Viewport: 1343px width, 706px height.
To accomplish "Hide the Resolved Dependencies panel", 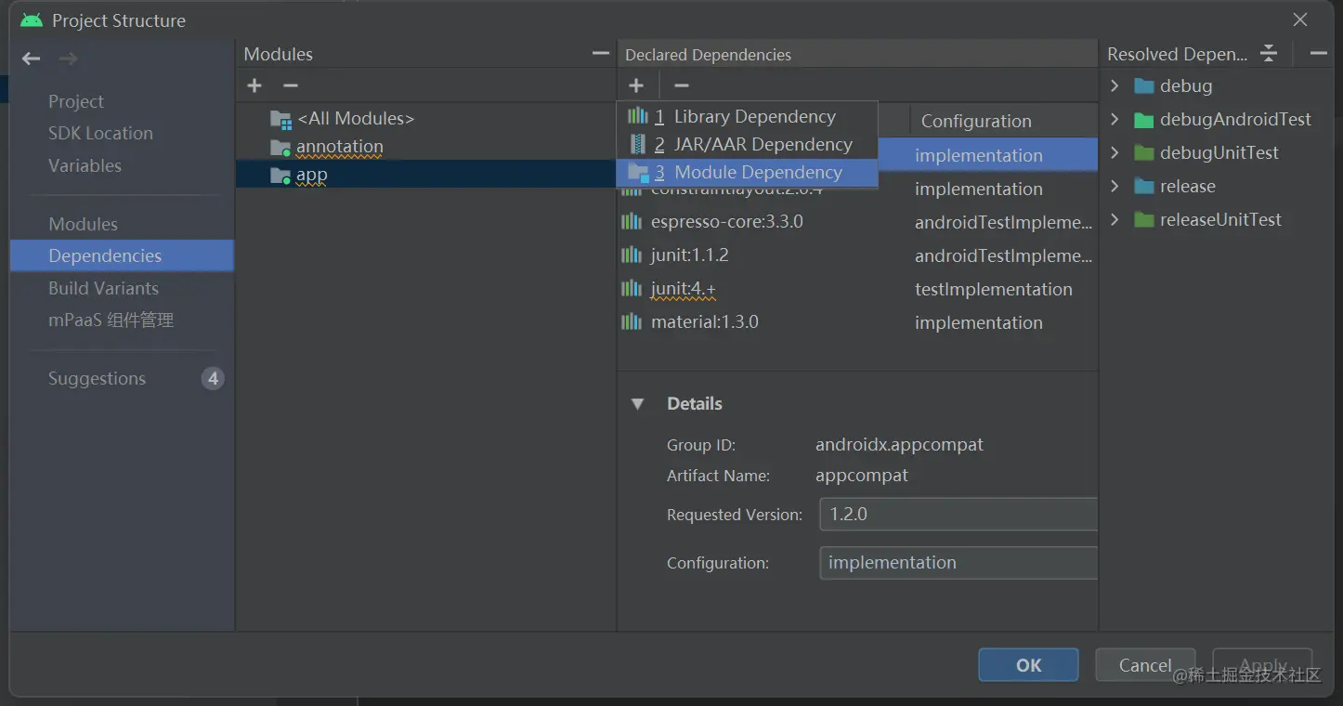I will pyautogui.click(x=1318, y=54).
